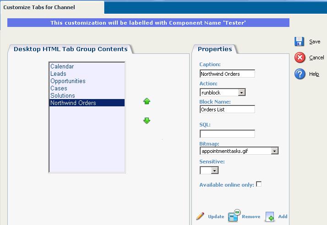Select Calendar in the tab list
Image resolution: width=327 pixels, height=225 pixels.
tap(87, 66)
